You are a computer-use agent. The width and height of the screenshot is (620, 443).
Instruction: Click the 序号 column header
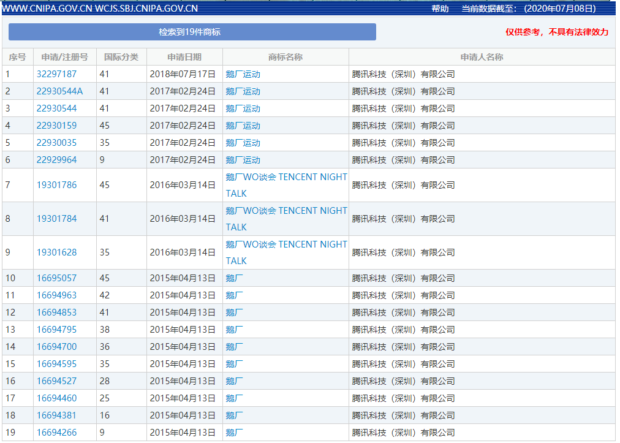[x=17, y=57]
